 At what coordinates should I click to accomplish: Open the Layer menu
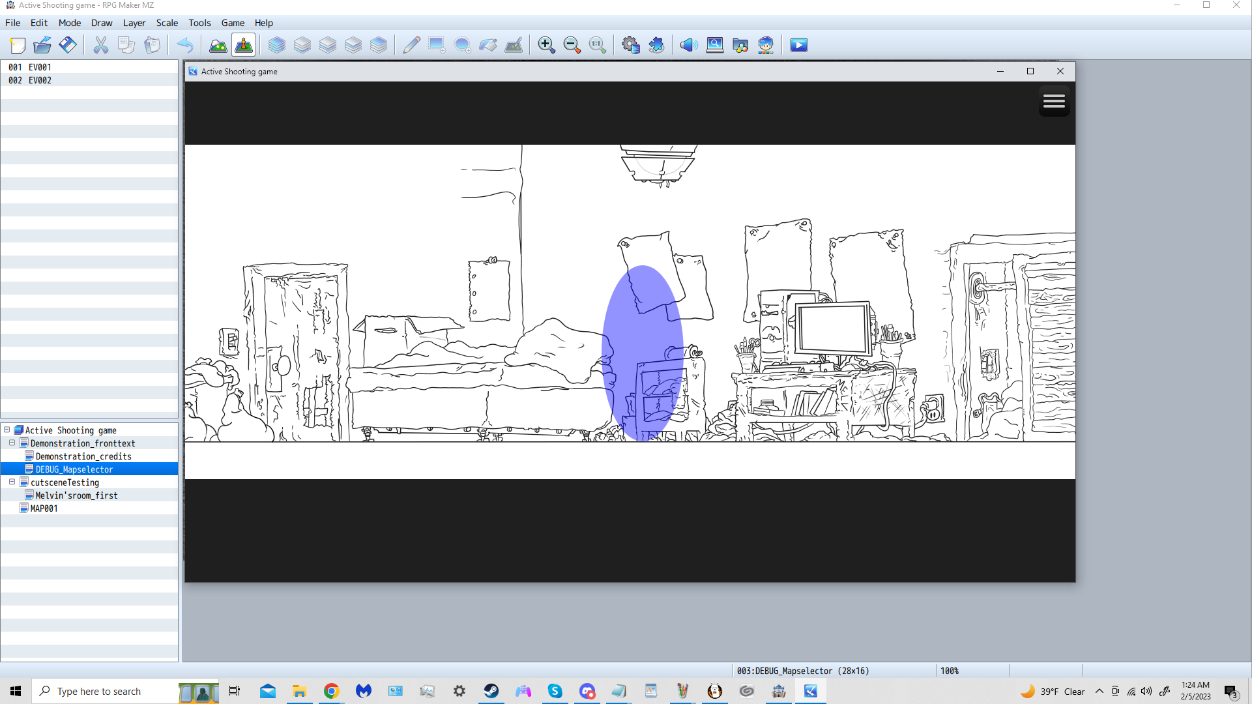coord(134,23)
